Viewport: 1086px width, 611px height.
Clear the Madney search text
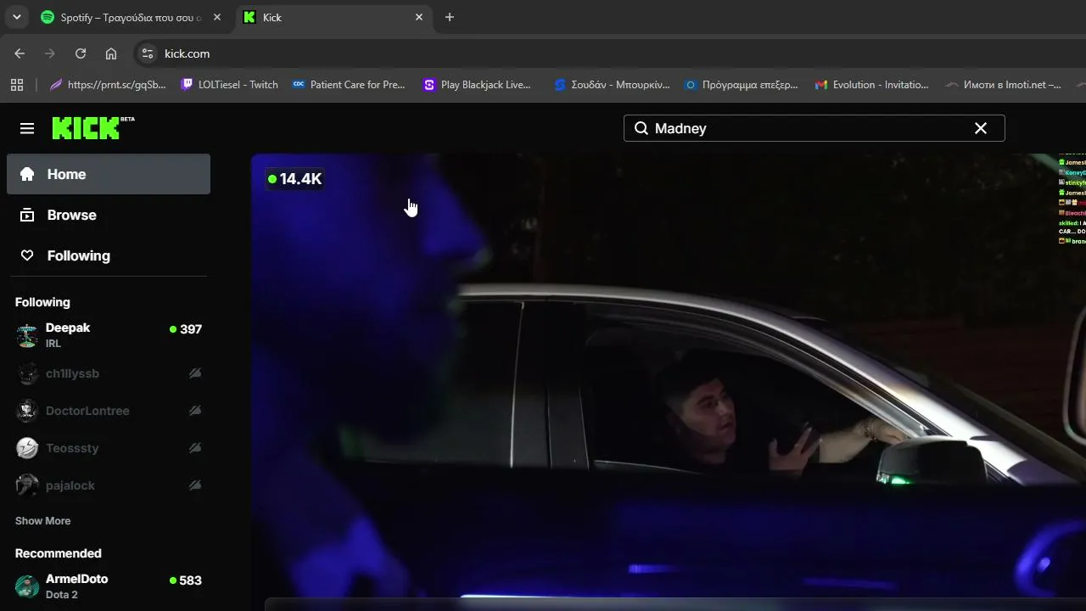(981, 128)
